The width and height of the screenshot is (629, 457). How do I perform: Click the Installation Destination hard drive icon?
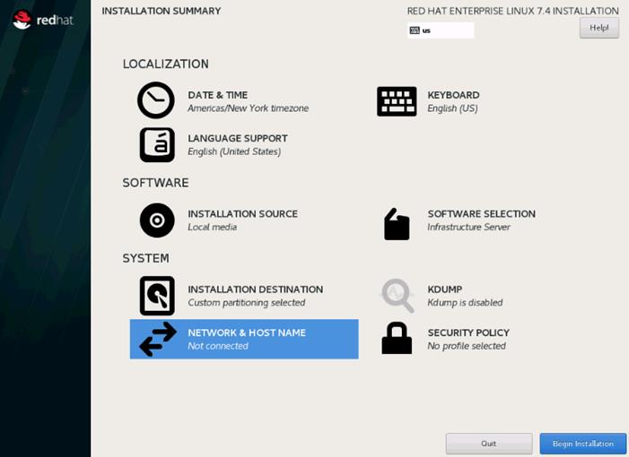click(157, 296)
